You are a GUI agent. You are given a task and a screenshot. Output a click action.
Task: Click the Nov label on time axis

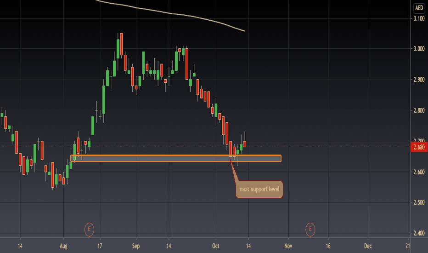(288, 246)
